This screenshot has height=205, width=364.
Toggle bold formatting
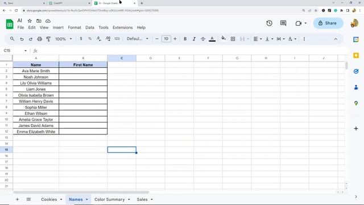coord(185,39)
